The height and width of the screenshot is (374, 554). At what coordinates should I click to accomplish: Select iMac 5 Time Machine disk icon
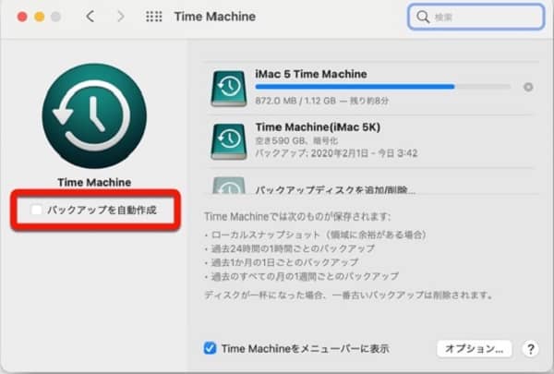coord(229,89)
